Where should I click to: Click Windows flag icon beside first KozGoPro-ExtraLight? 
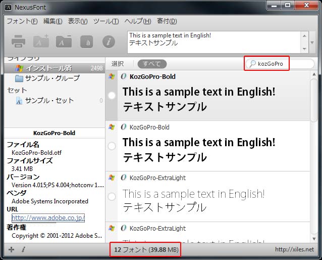coord(112,178)
